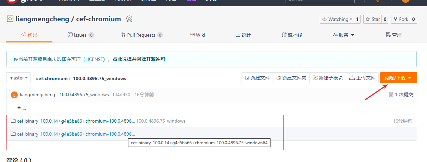
Task: Open the master branch dropdown
Action: (18, 78)
